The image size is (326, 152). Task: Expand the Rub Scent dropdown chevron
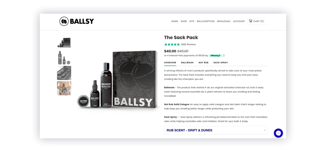point(265,130)
